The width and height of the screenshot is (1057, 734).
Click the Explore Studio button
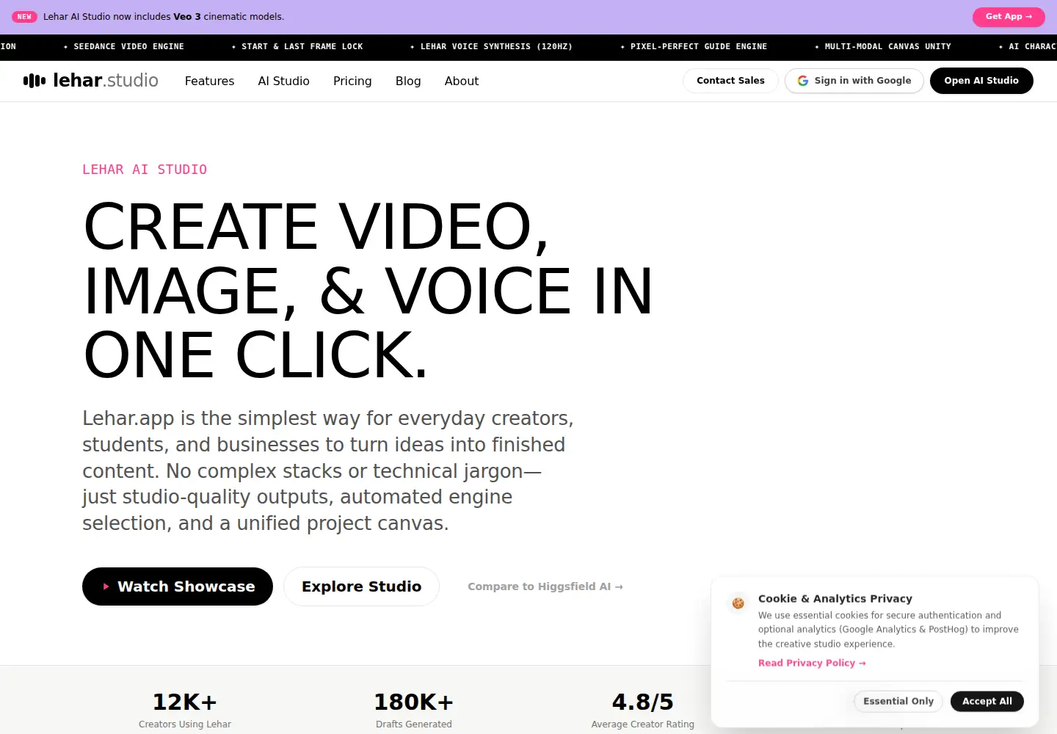(x=361, y=586)
